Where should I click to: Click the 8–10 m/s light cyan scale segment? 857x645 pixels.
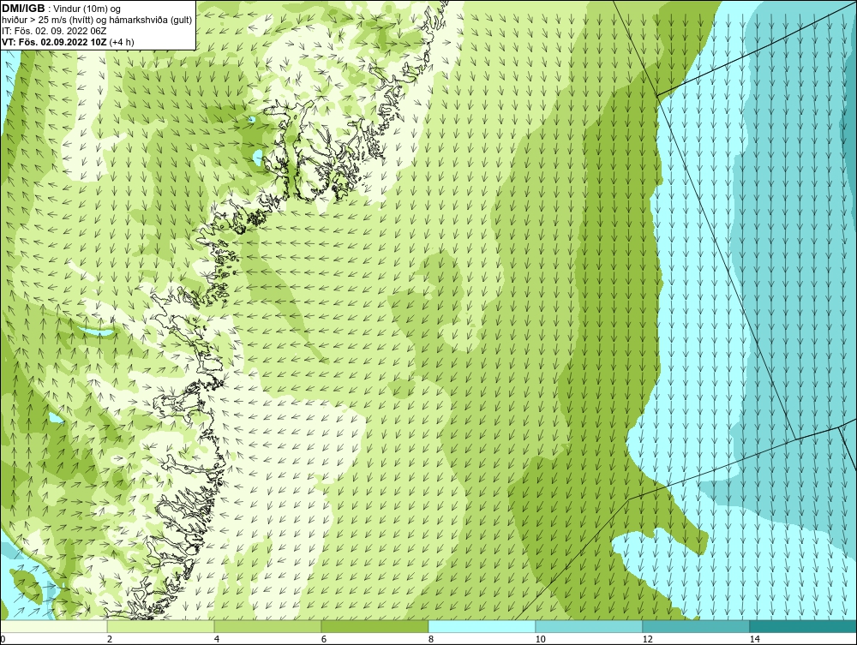click(x=482, y=626)
